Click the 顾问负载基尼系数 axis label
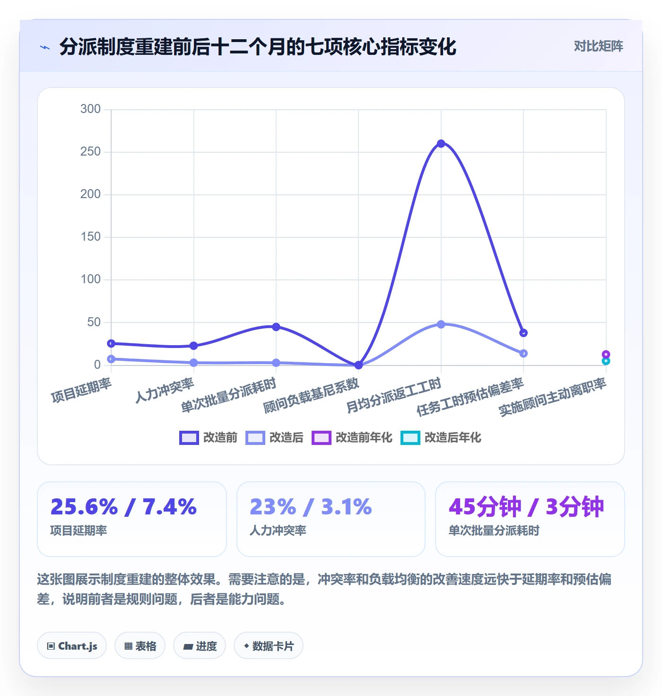 (x=311, y=396)
